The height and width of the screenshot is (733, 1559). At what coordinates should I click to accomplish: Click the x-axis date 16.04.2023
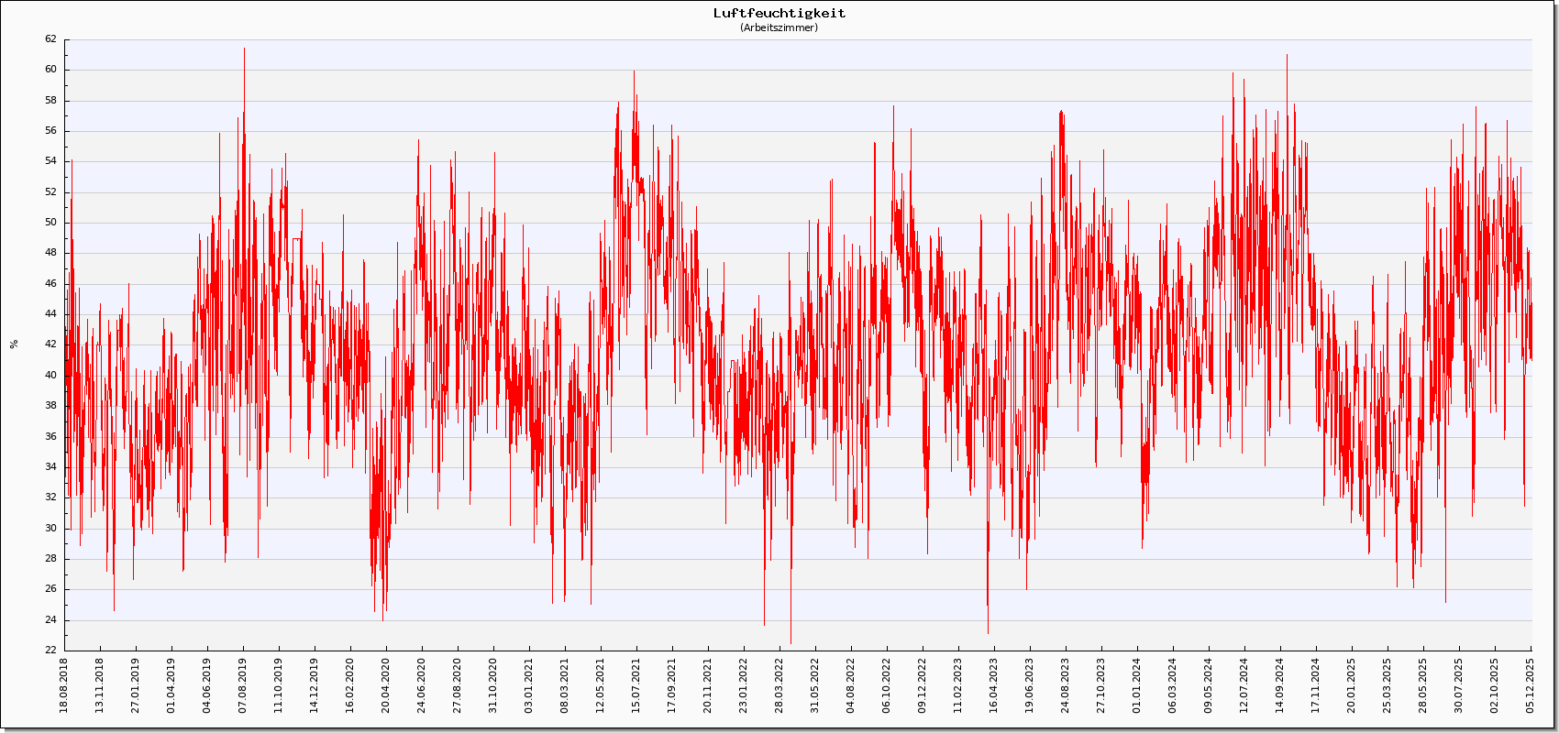click(x=994, y=685)
